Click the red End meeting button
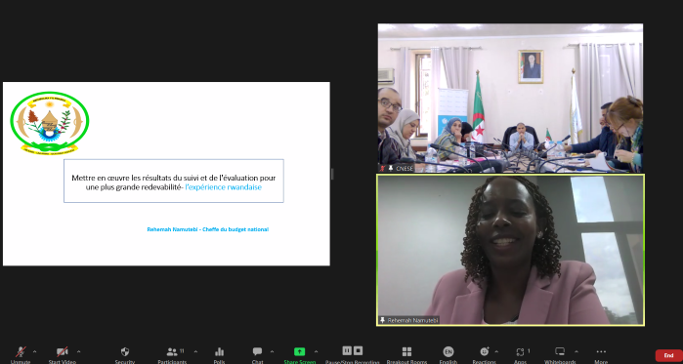Screen dimensions: 683x364 [x=668, y=355]
